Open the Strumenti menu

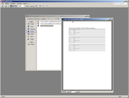tap(19, 4)
